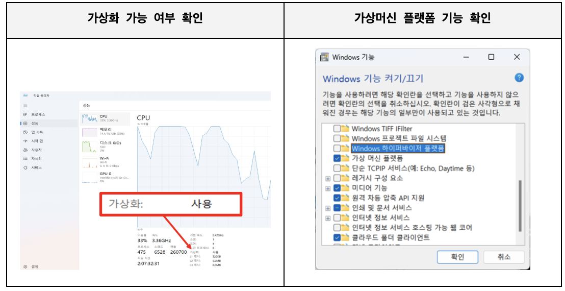Image resolution: width=565 pixels, height=291 pixels.
Task: Expand the 미디어 기능 tree node
Action: point(328,188)
